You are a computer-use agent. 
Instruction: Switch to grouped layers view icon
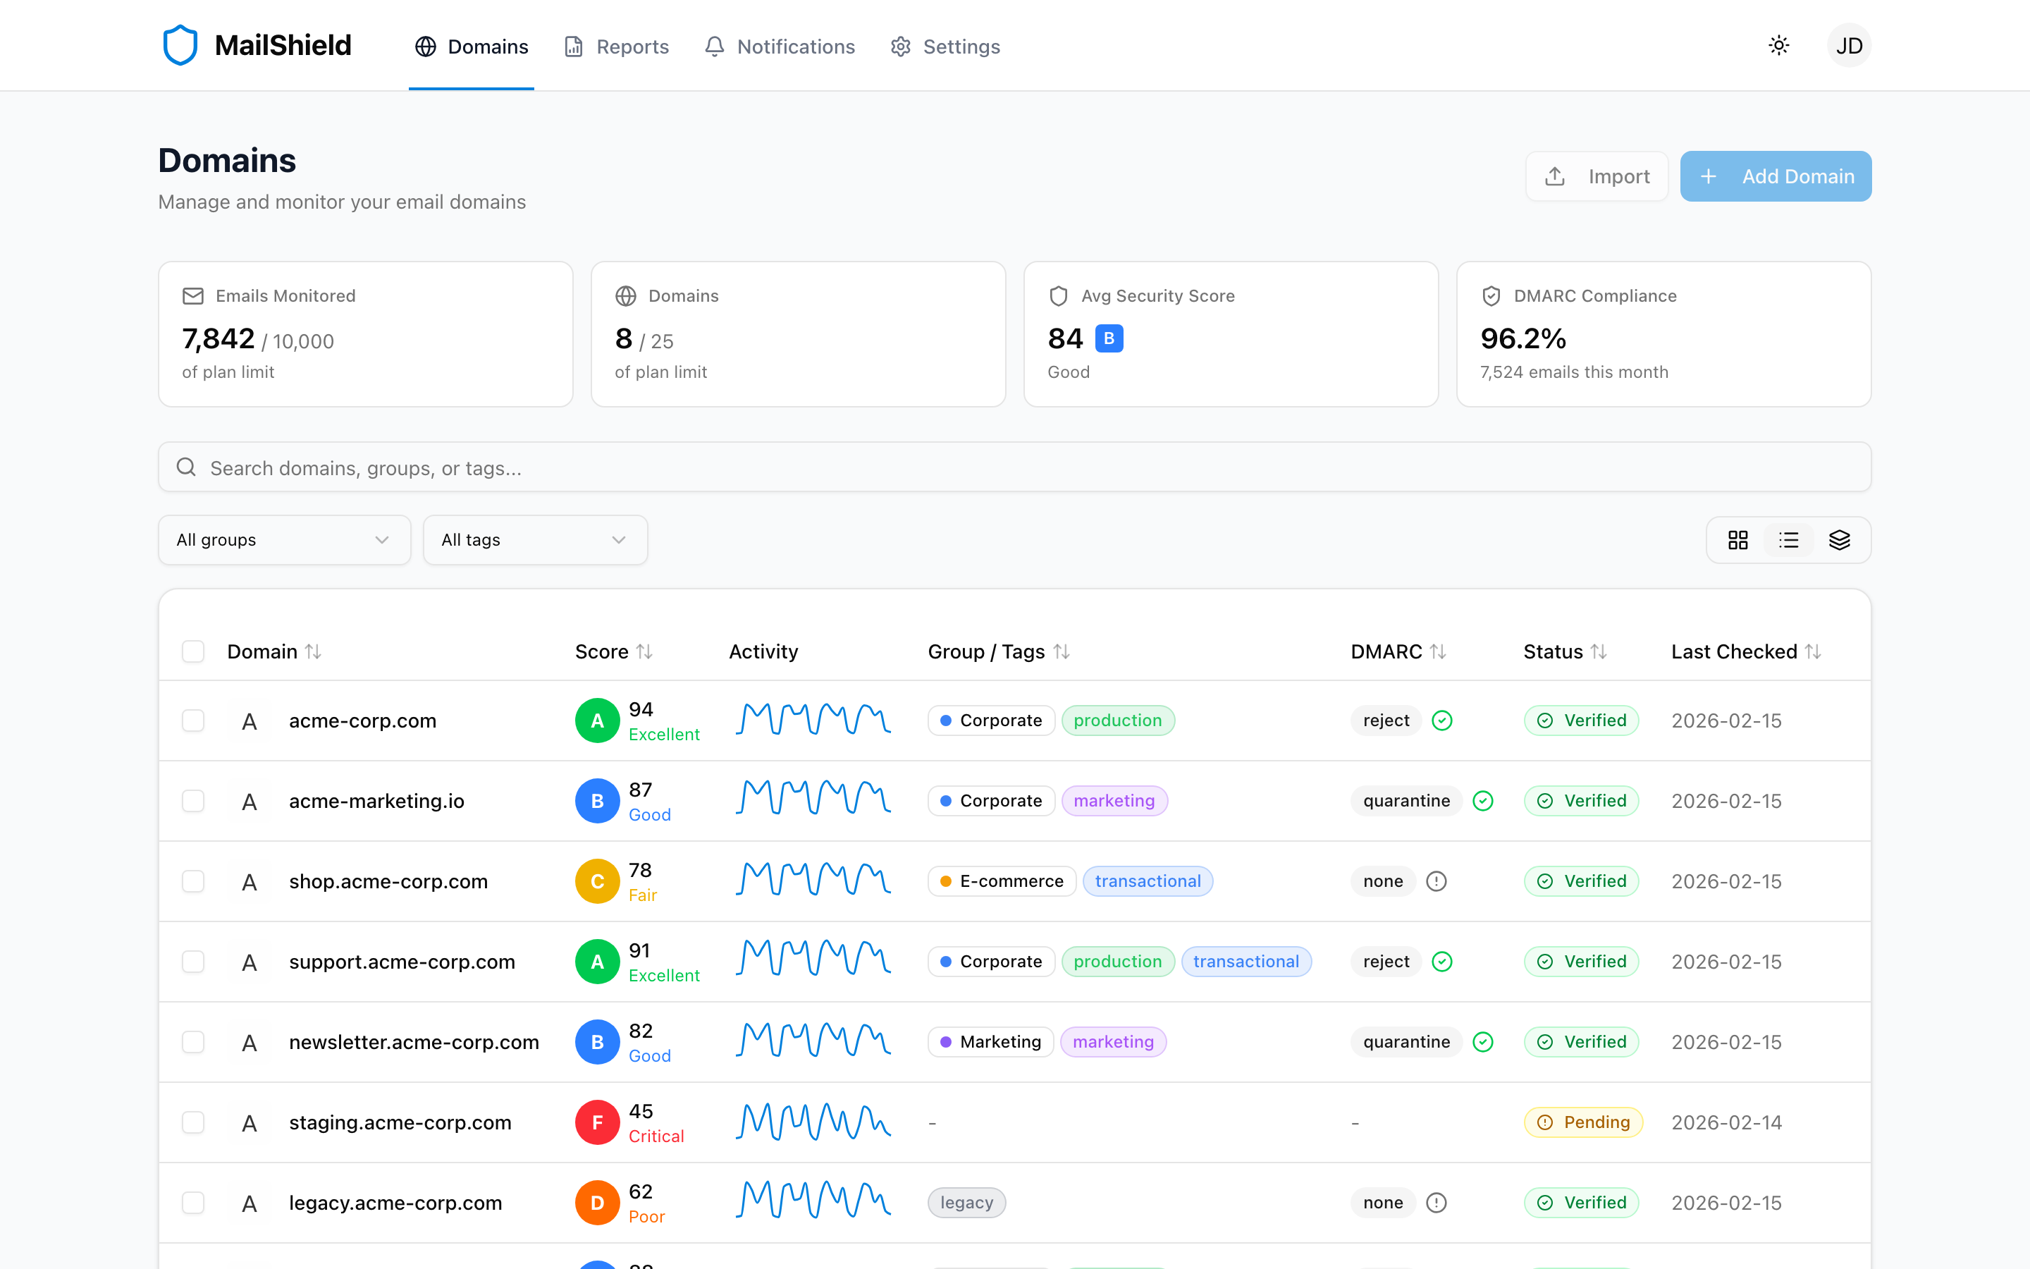(x=1839, y=539)
